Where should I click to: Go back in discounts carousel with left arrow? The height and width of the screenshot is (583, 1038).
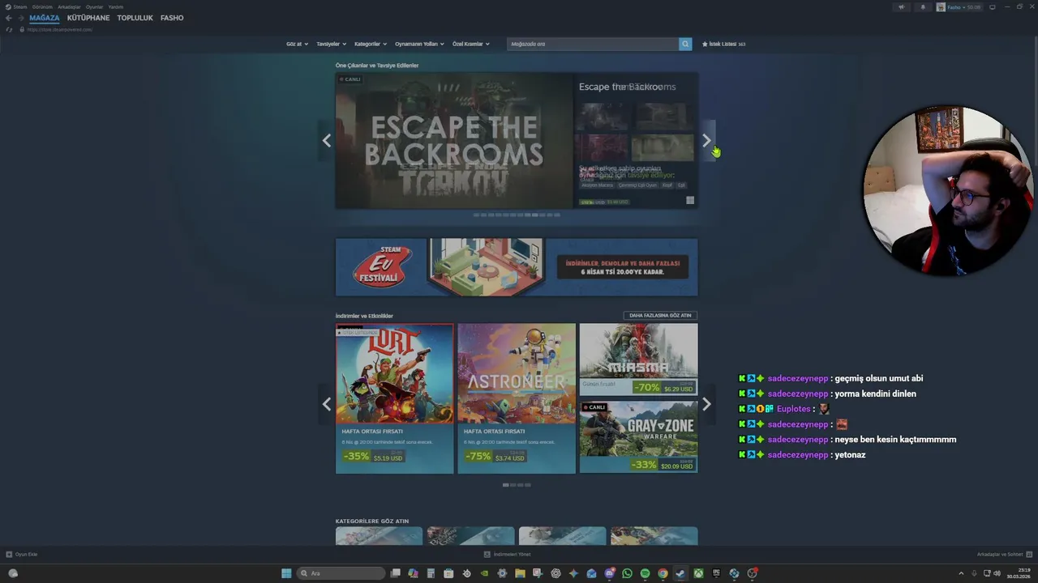click(326, 404)
